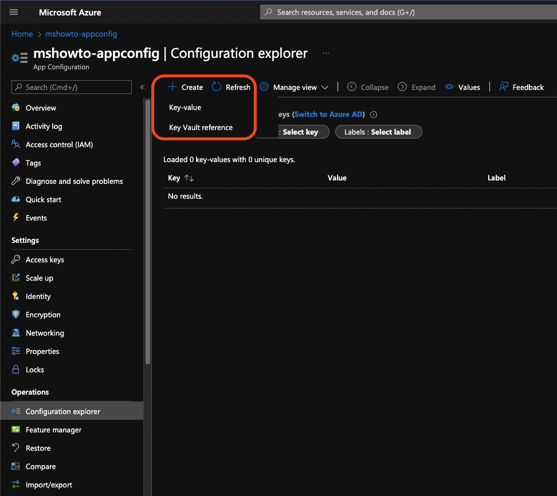Open the Feedback panel
Screen dimensions: 557x496
pyautogui.click(x=521, y=87)
